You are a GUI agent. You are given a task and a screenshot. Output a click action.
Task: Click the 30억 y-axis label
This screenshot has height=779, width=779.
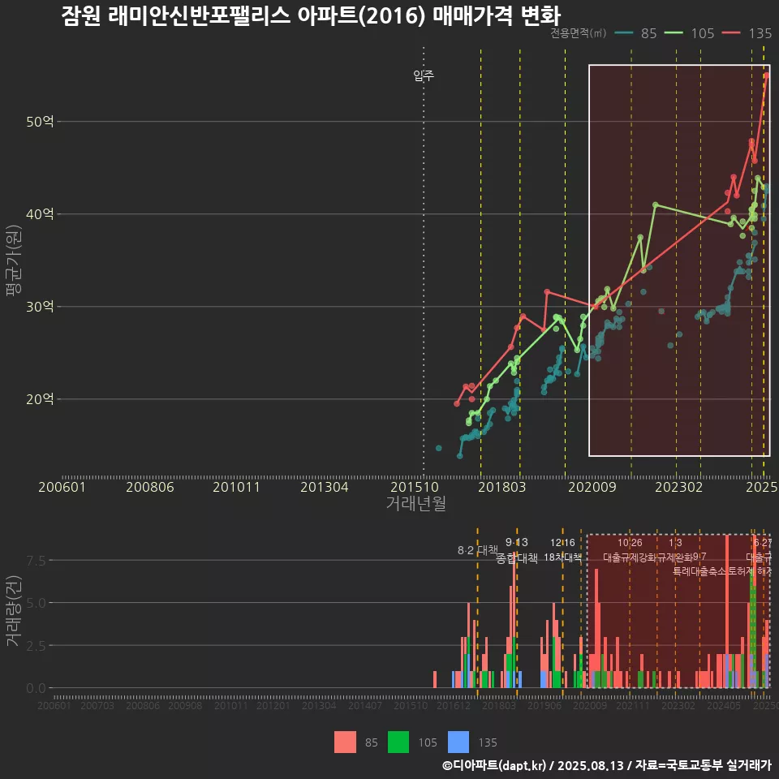click(x=40, y=307)
